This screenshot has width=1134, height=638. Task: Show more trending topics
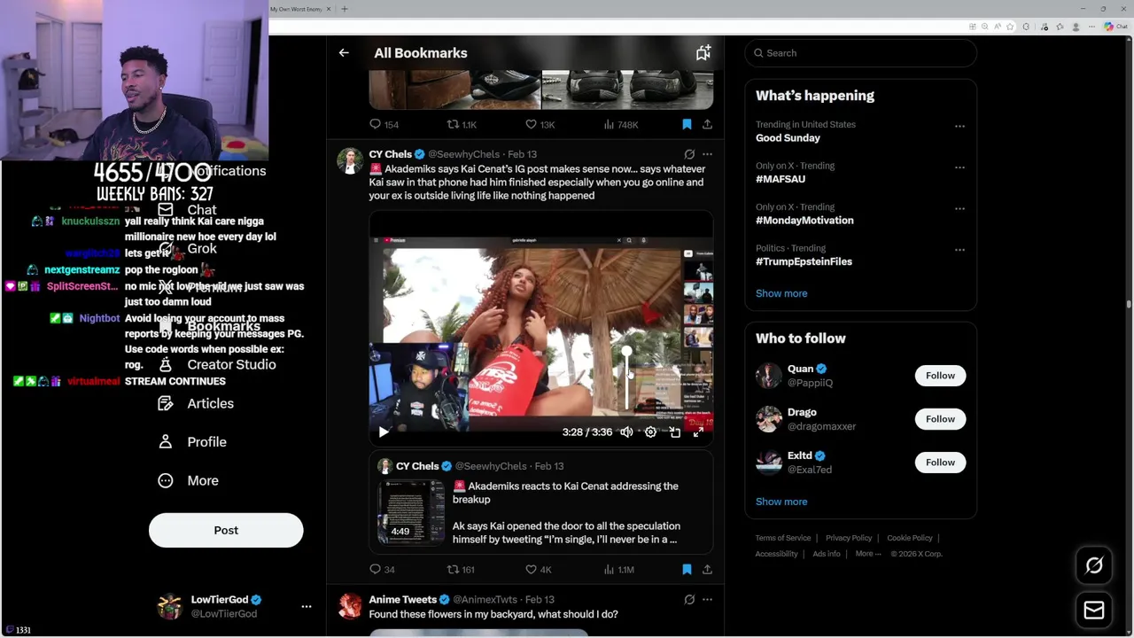point(781,293)
